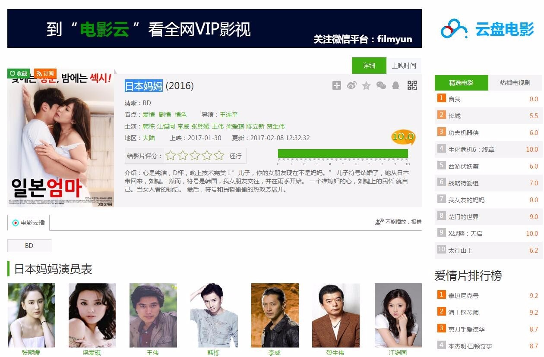Select the 电影云播 playback source tab
The image size is (544, 357).
pyautogui.click(x=28, y=222)
